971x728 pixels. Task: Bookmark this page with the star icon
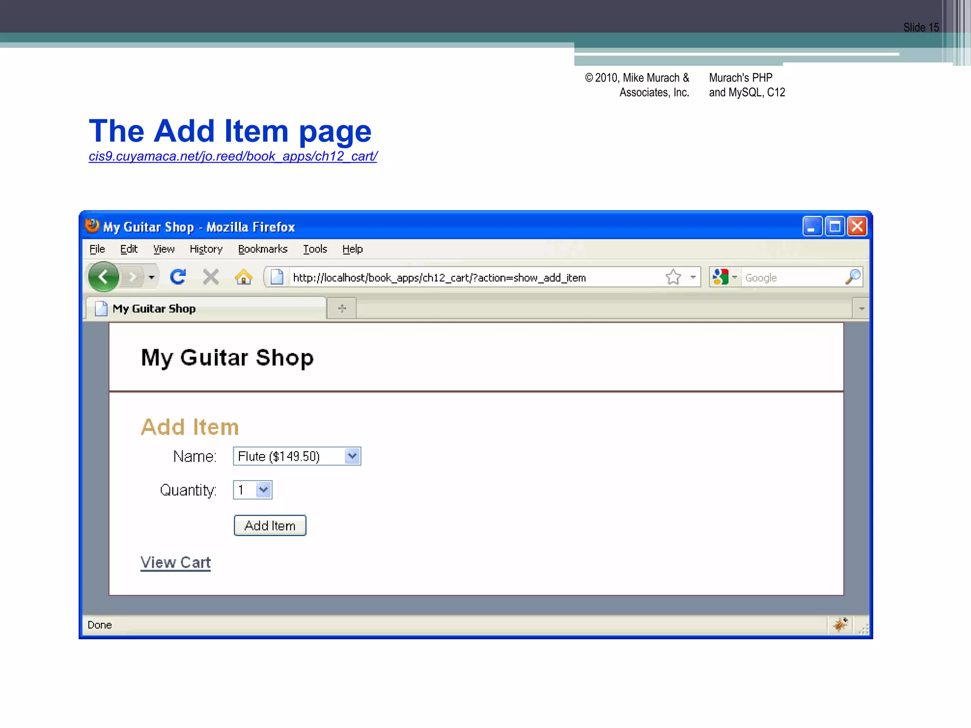tap(673, 277)
